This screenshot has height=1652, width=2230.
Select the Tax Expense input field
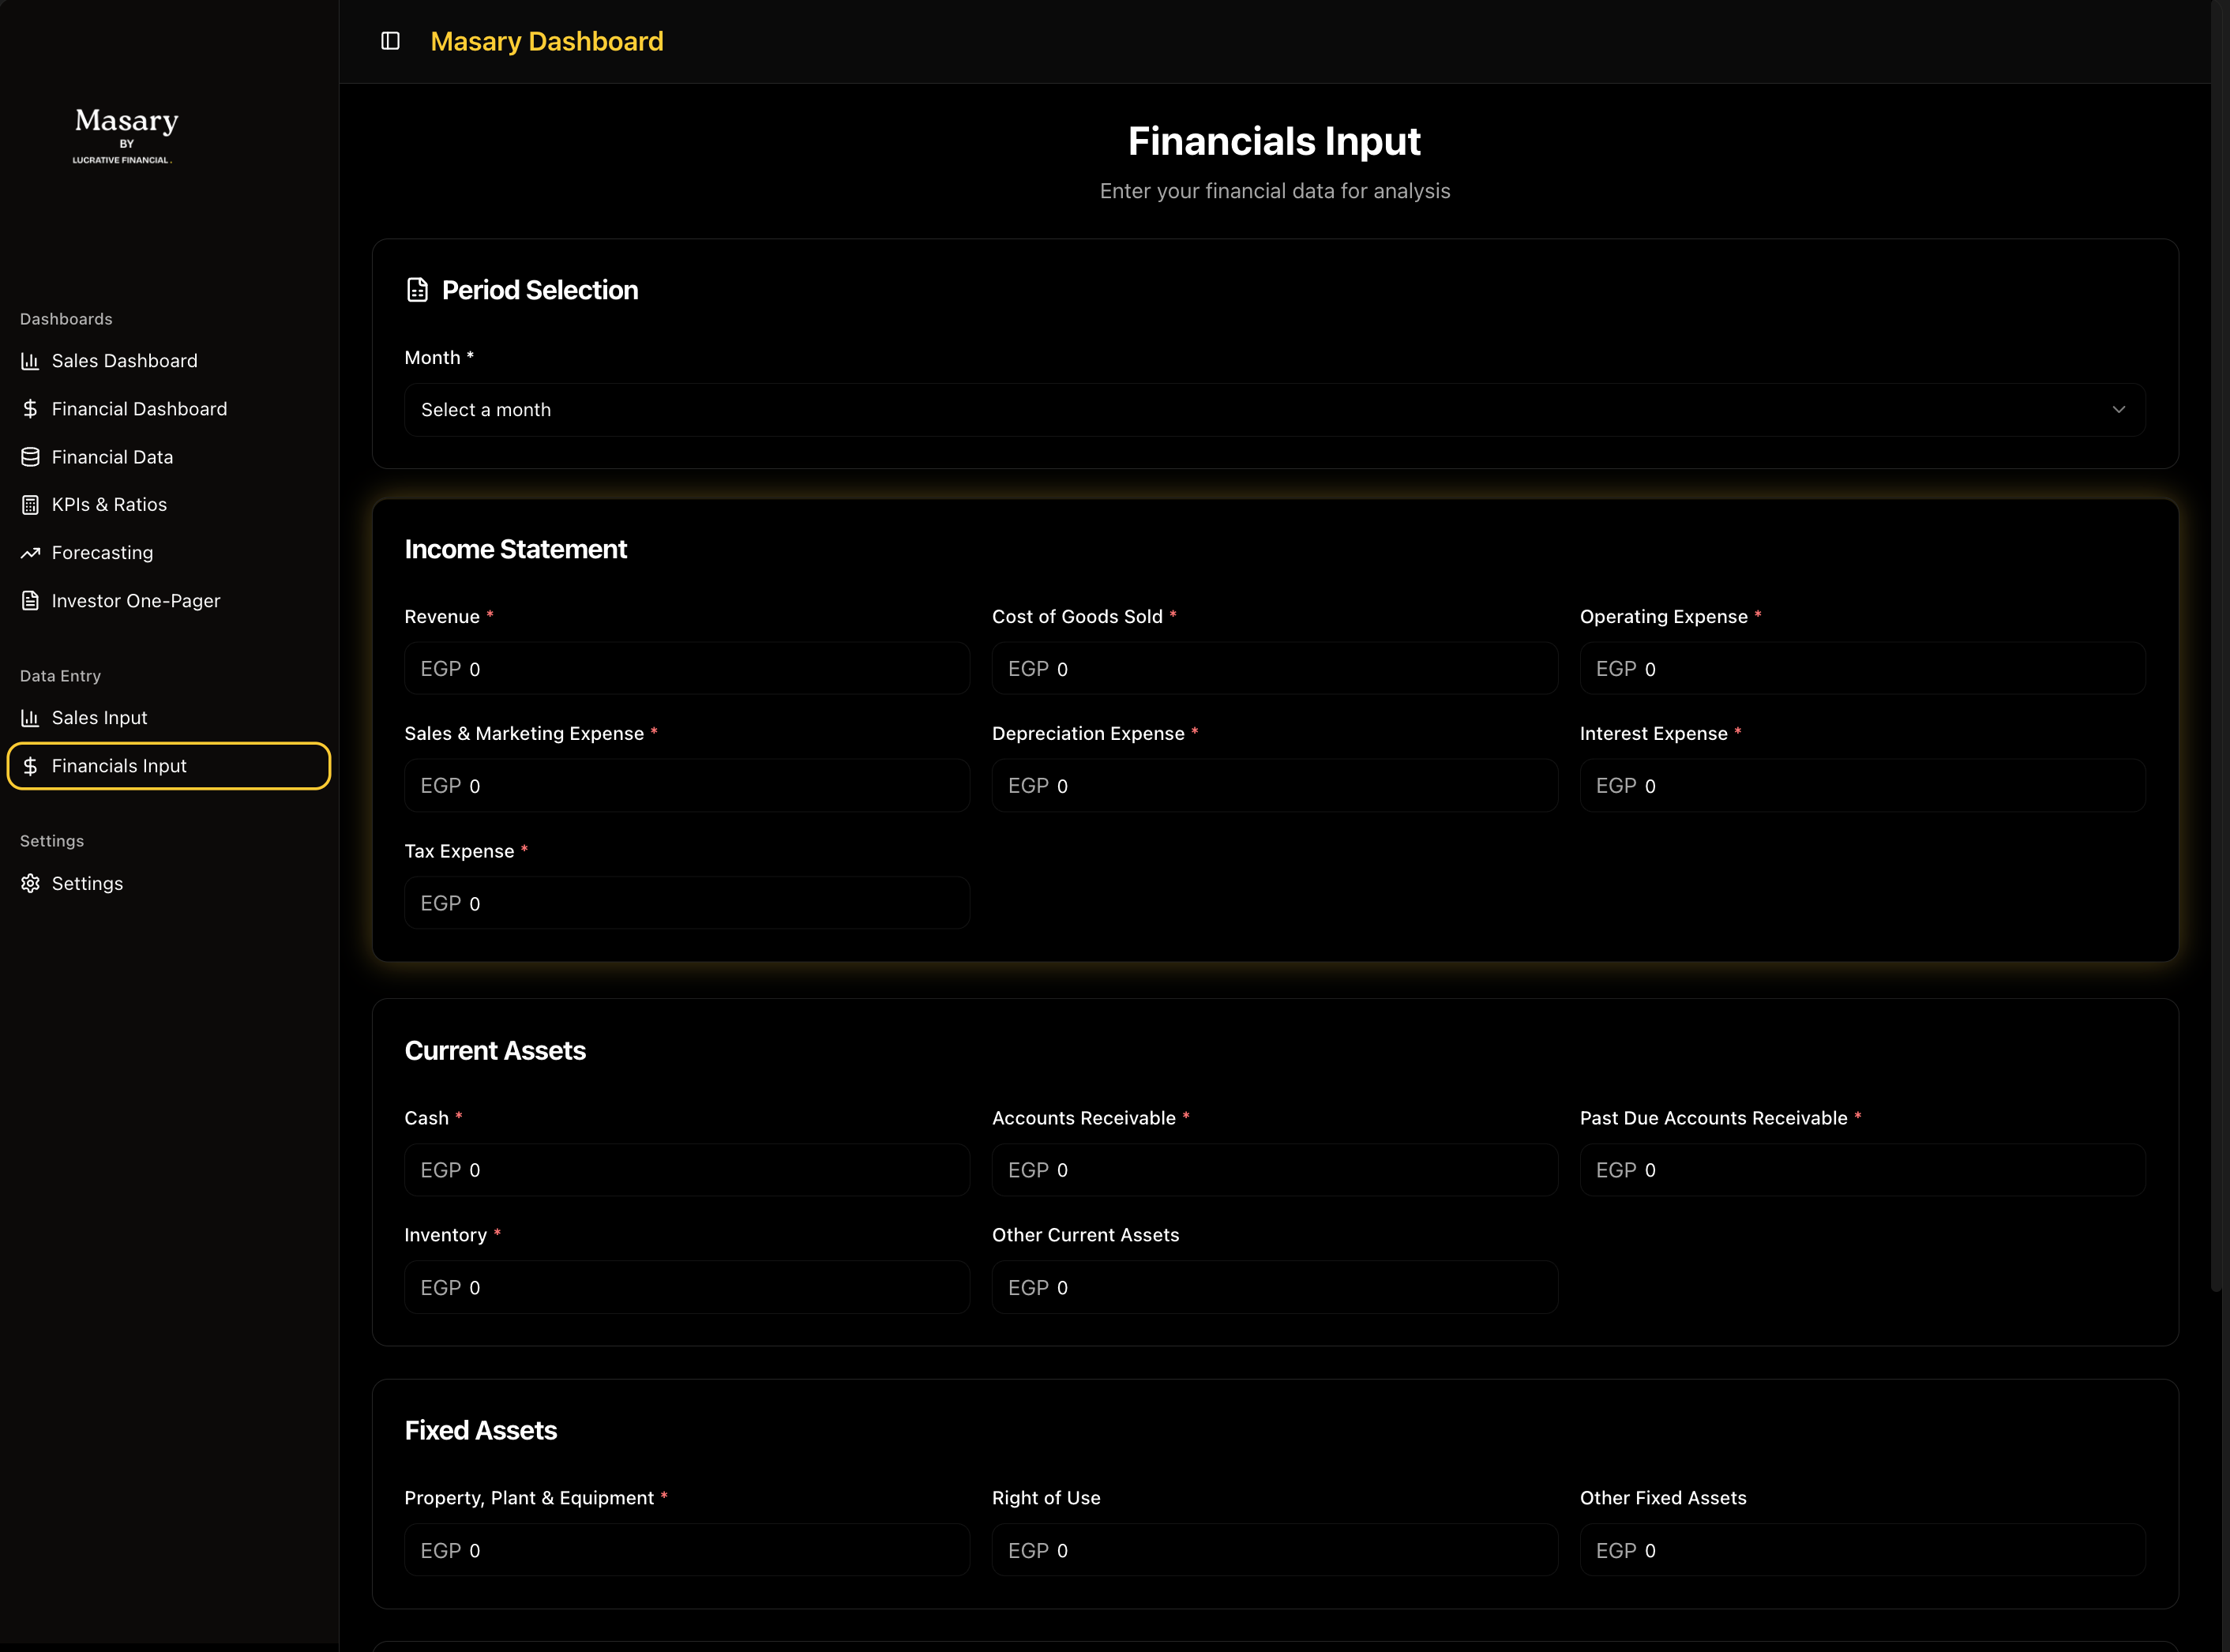pos(686,903)
